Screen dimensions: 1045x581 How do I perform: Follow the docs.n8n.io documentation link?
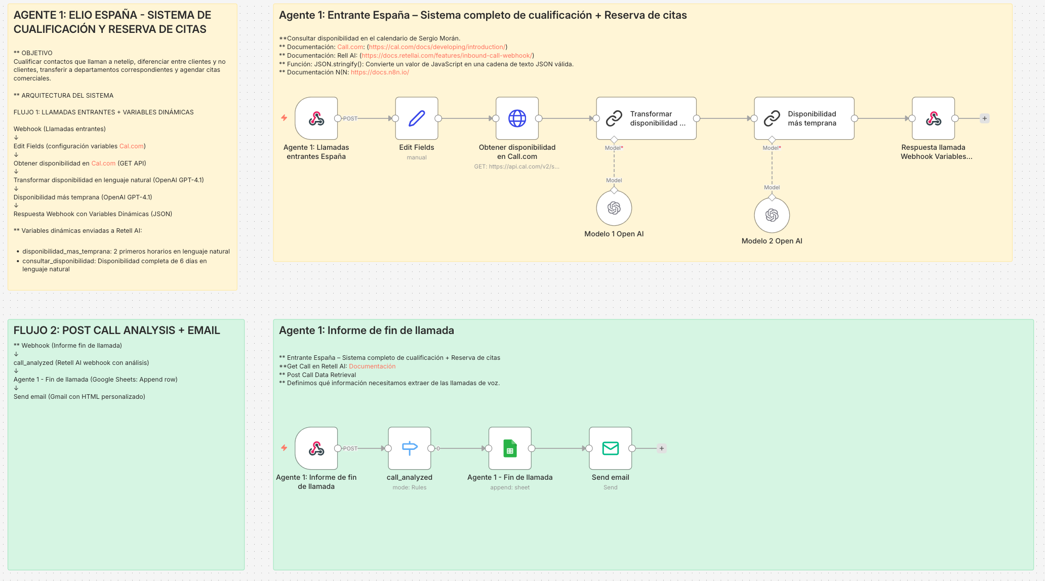pyautogui.click(x=379, y=72)
